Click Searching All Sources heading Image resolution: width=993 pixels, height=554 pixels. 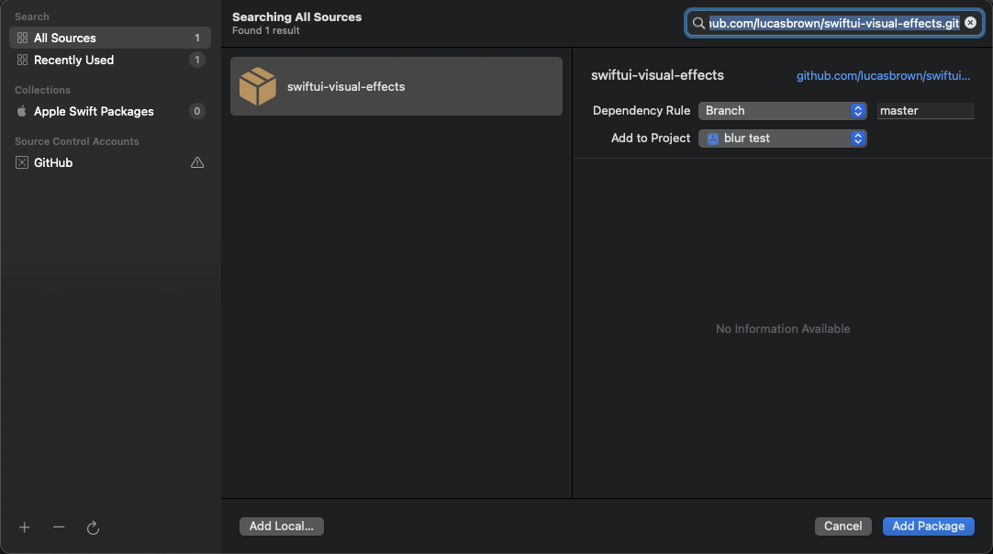[x=297, y=17]
